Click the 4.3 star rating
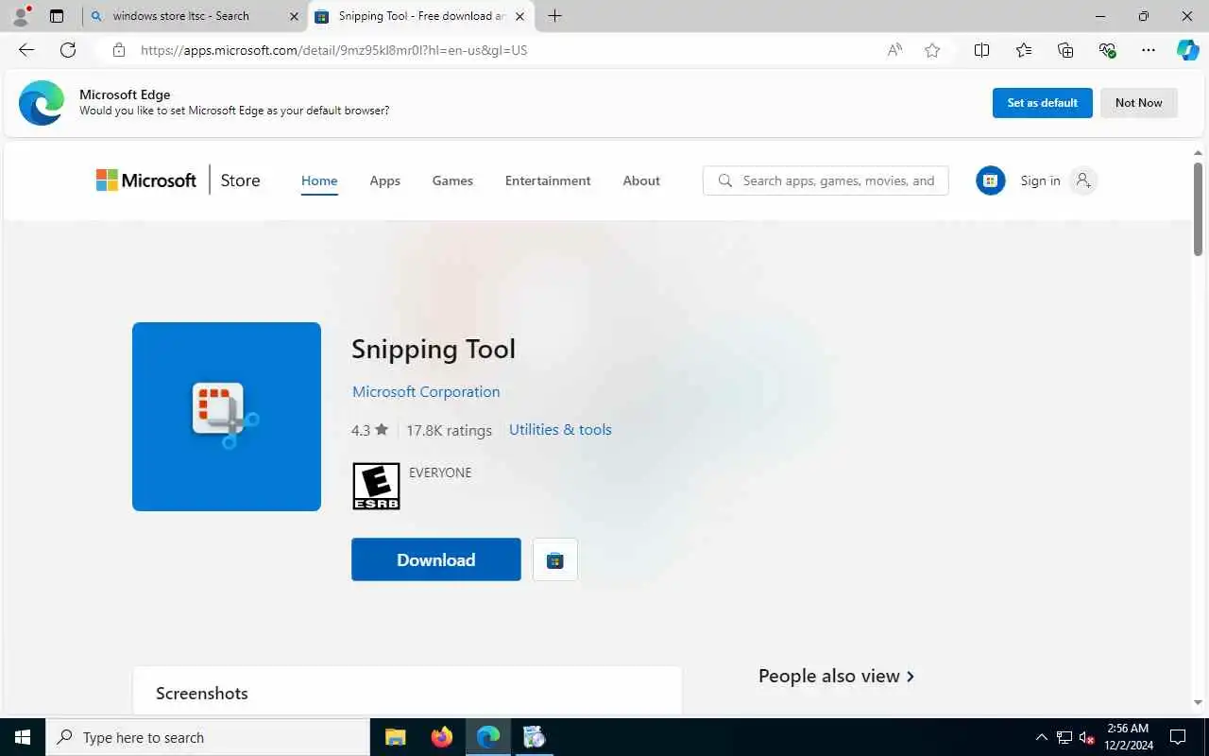 click(x=369, y=430)
